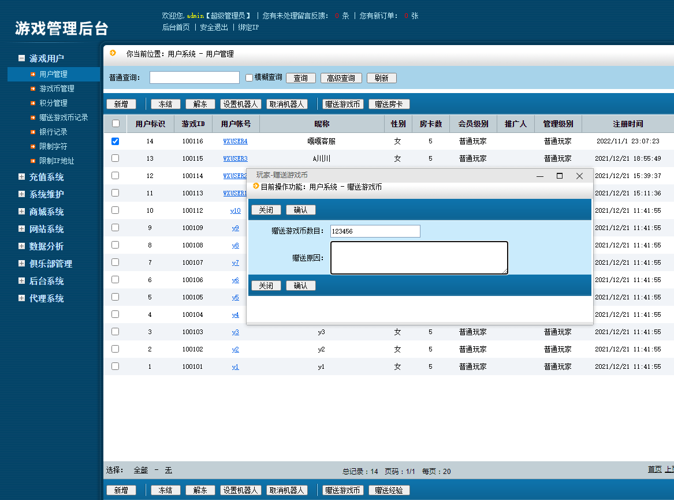Toggle the select-all checkbox in table header

point(116,123)
